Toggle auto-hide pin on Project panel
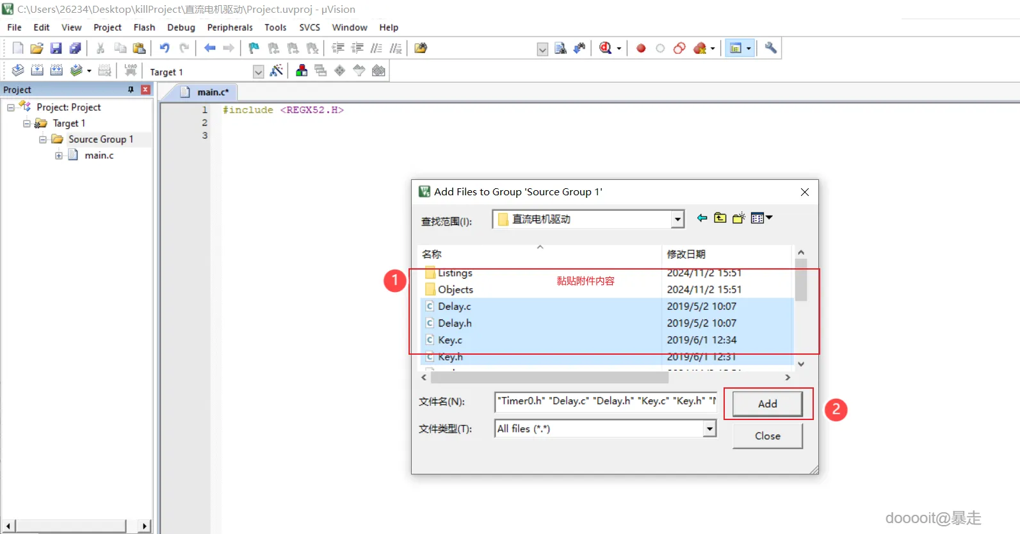The width and height of the screenshot is (1020, 534). [131, 90]
